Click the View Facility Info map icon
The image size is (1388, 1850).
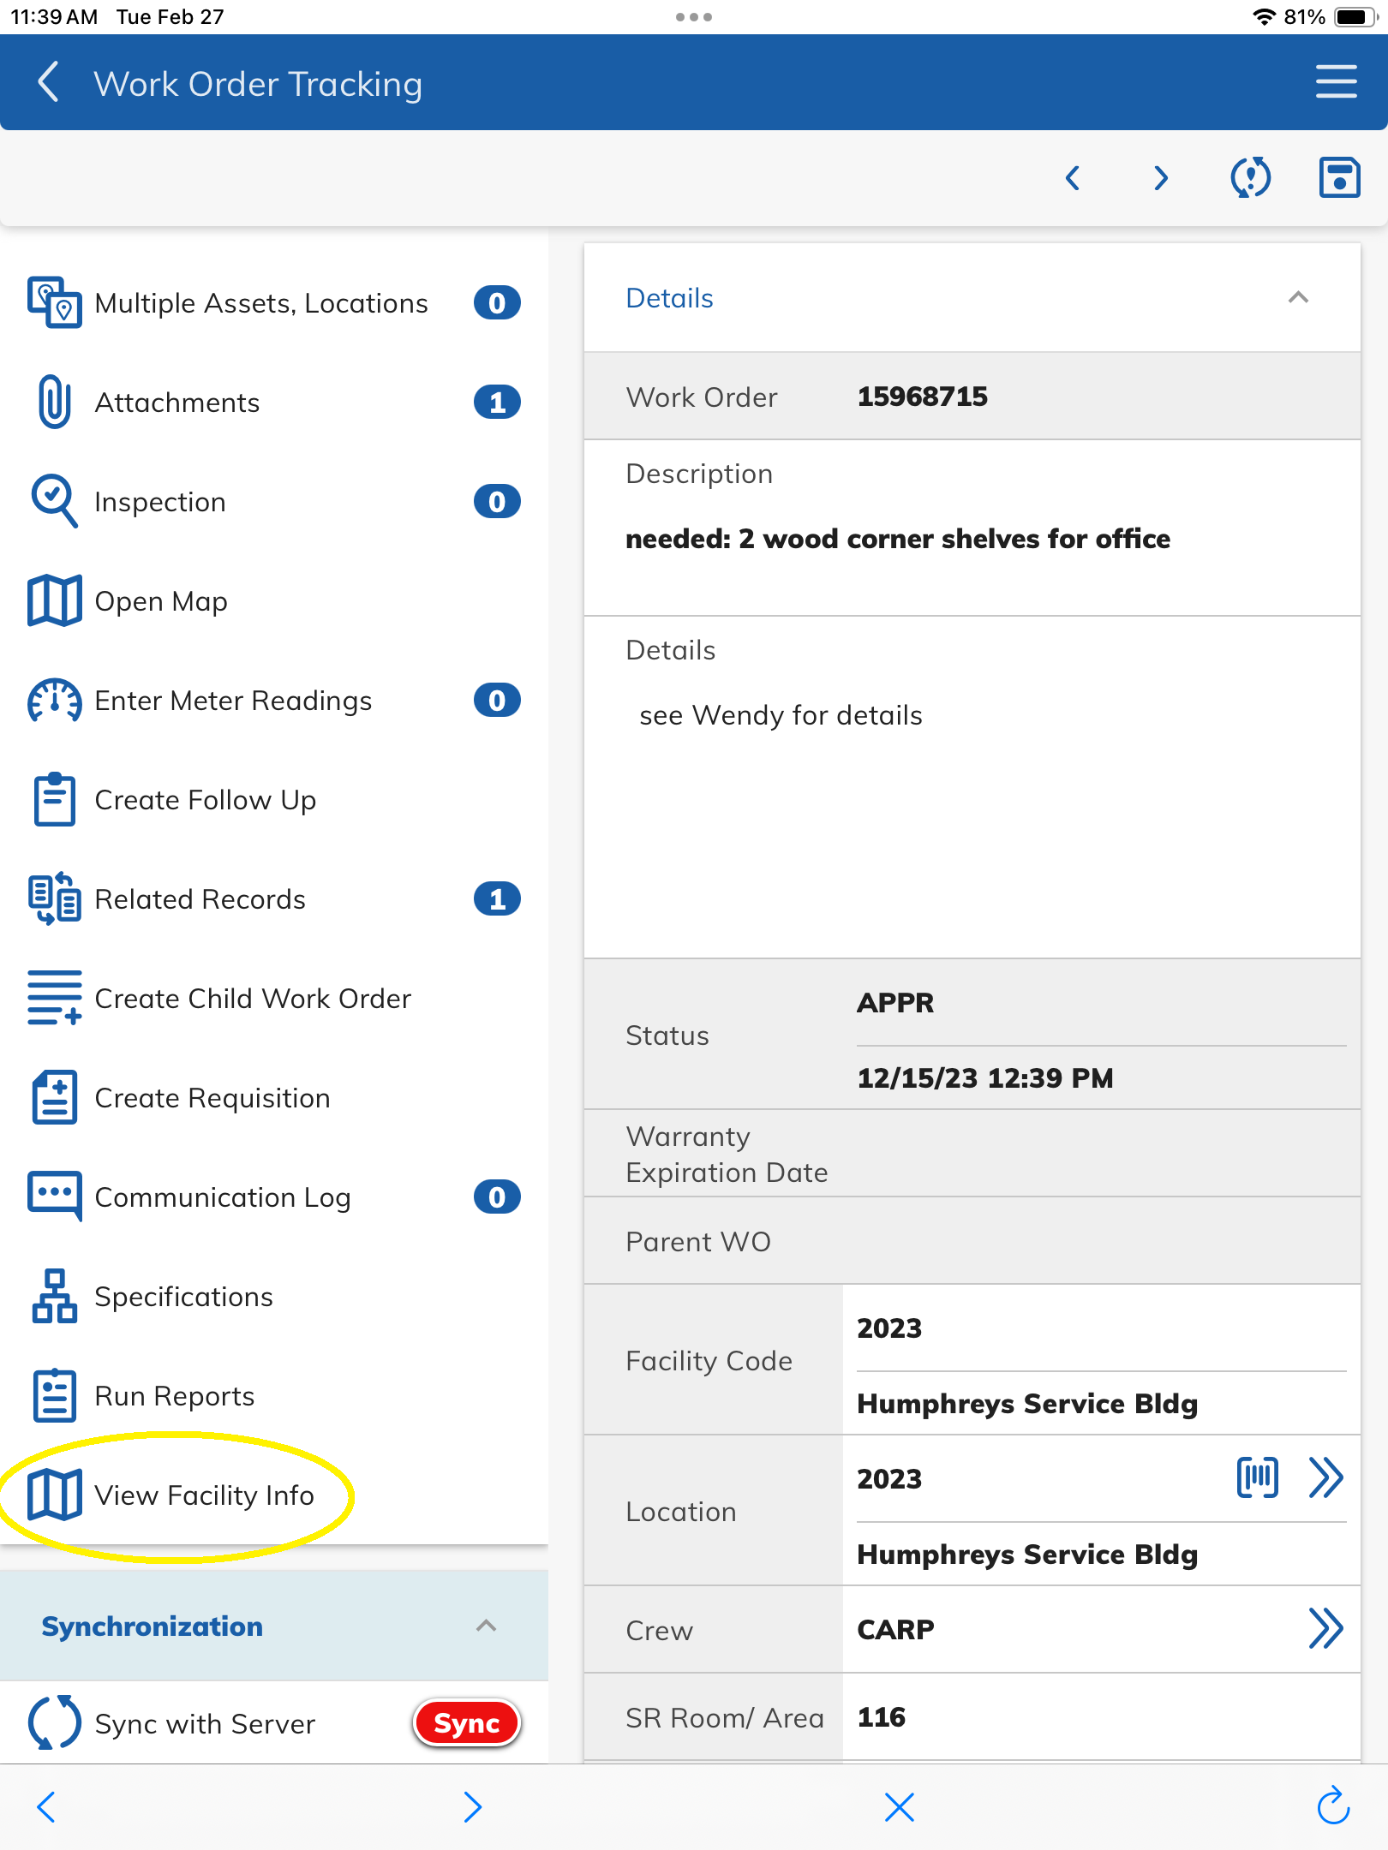pyautogui.click(x=54, y=1495)
